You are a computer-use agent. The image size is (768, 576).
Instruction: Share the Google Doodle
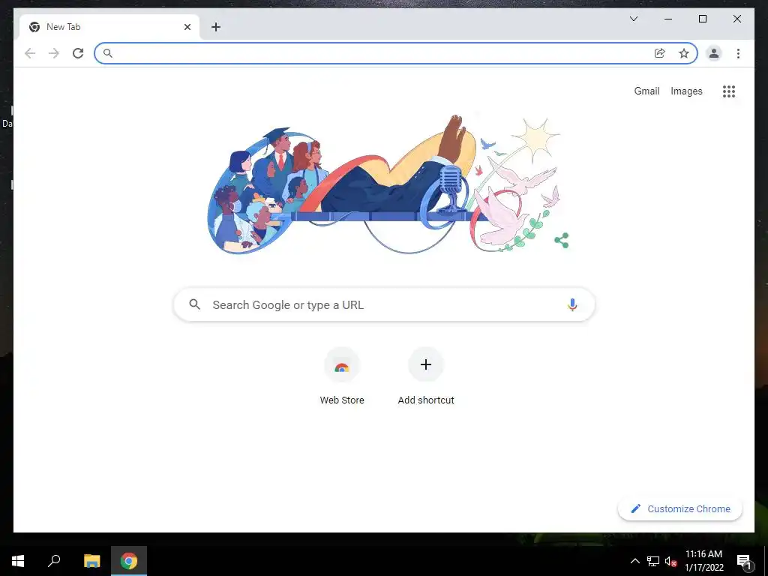click(x=561, y=240)
